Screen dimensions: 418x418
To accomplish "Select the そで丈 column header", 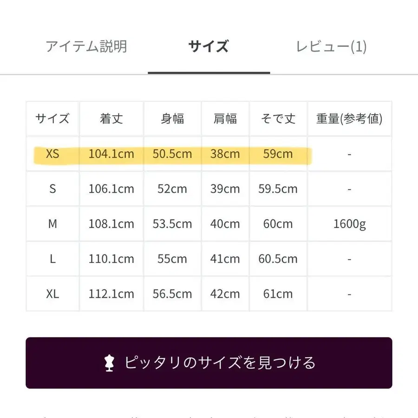I will [278, 119].
